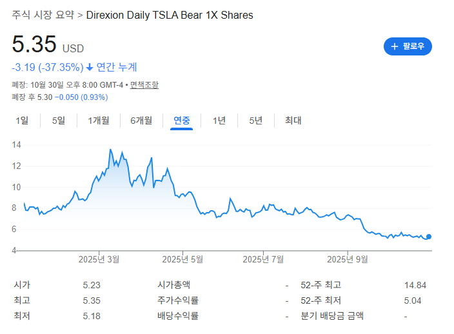Click the 최저 value 5.18
Image resolution: width=454 pixels, height=334 pixels.
92,316
